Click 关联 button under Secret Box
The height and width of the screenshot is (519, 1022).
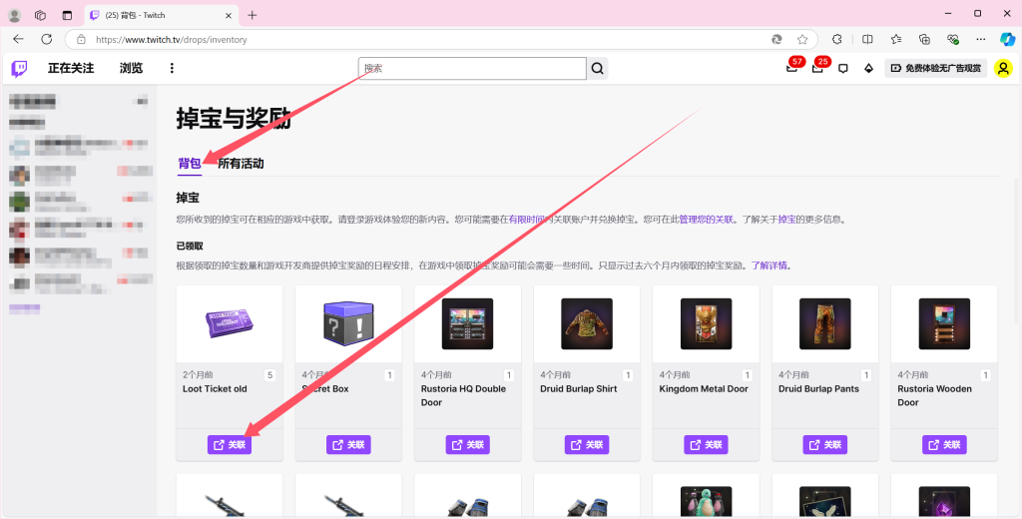[x=348, y=444]
